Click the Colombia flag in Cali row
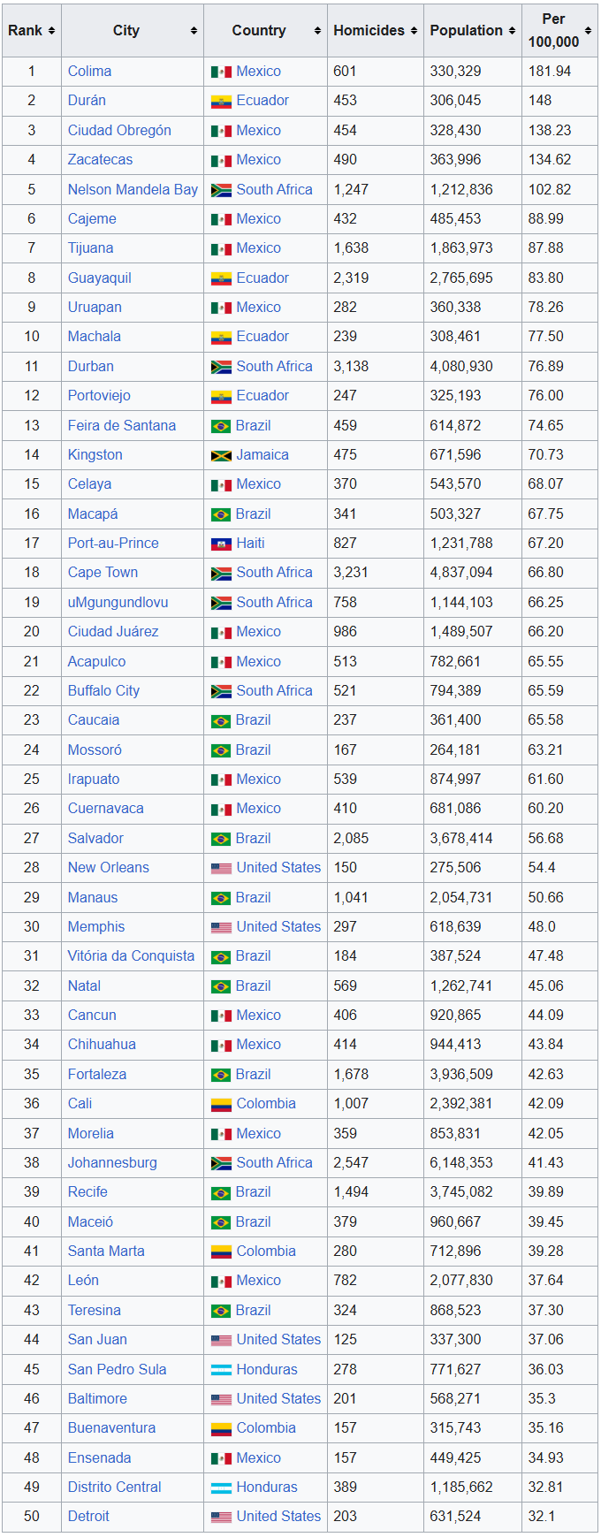 tap(221, 1104)
